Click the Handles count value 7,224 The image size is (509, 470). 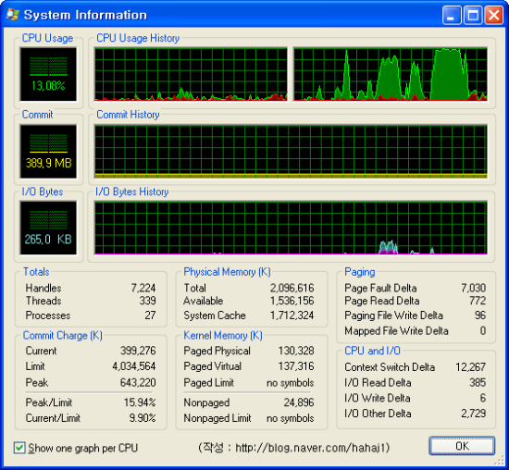[x=143, y=288]
